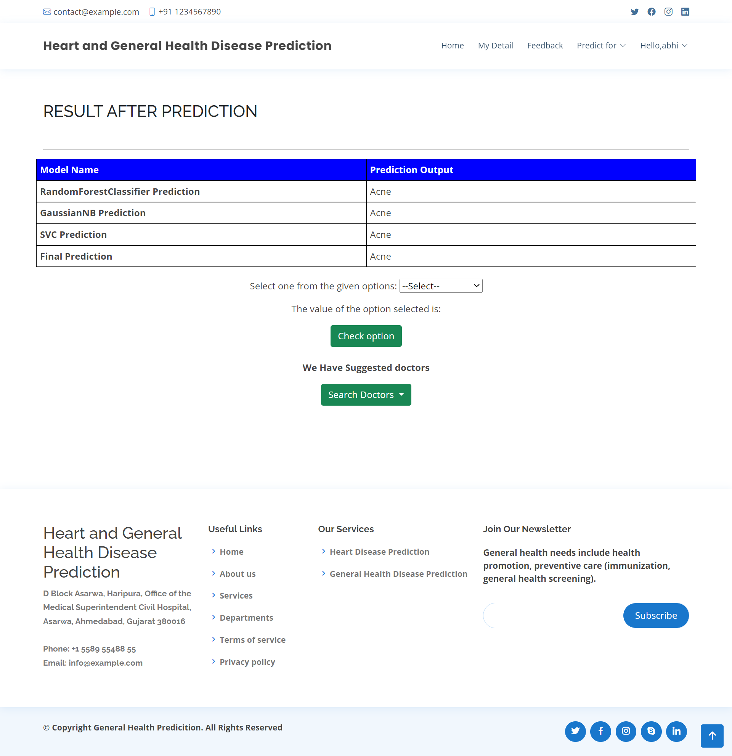The height and width of the screenshot is (756, 732).
Task: Open the My Detail page
Action: pyautogui.click(x=495, y=45)
